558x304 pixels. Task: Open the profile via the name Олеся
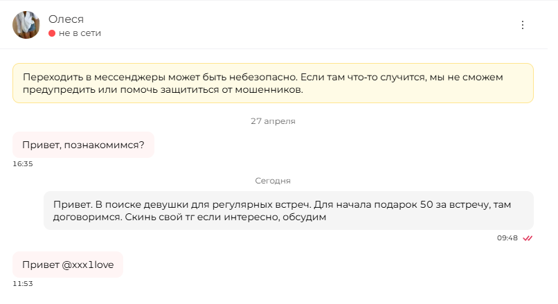66,19
